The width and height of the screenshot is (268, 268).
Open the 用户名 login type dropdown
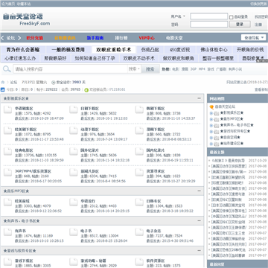[178, 16]
